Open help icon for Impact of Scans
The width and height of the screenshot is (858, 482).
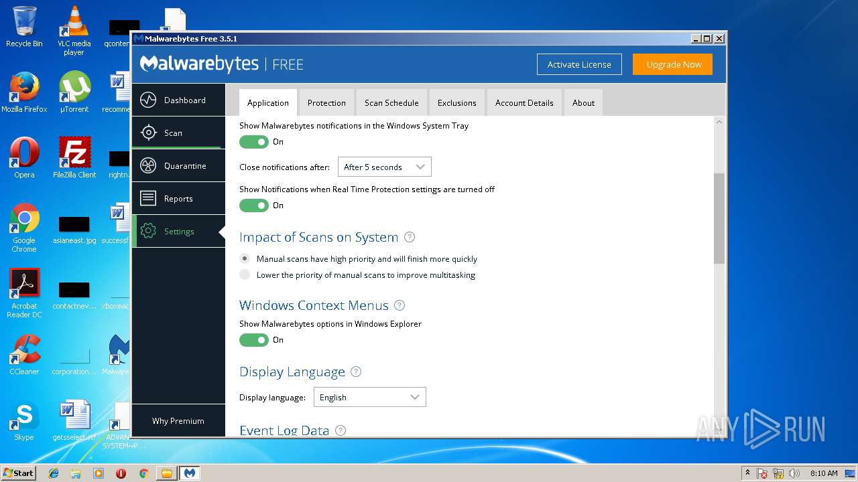[410, 237]
